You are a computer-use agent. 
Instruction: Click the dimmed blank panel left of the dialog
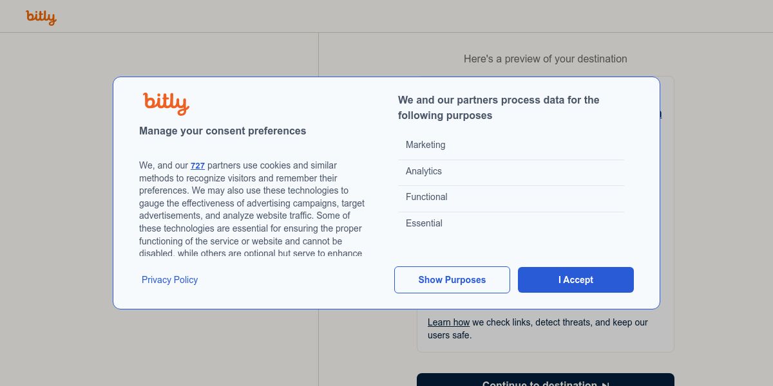(x=58, y=193)
